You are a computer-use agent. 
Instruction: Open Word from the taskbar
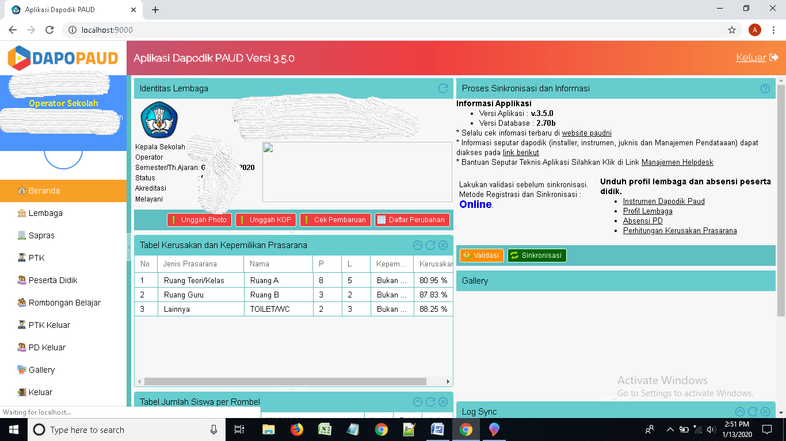[438, 430]
